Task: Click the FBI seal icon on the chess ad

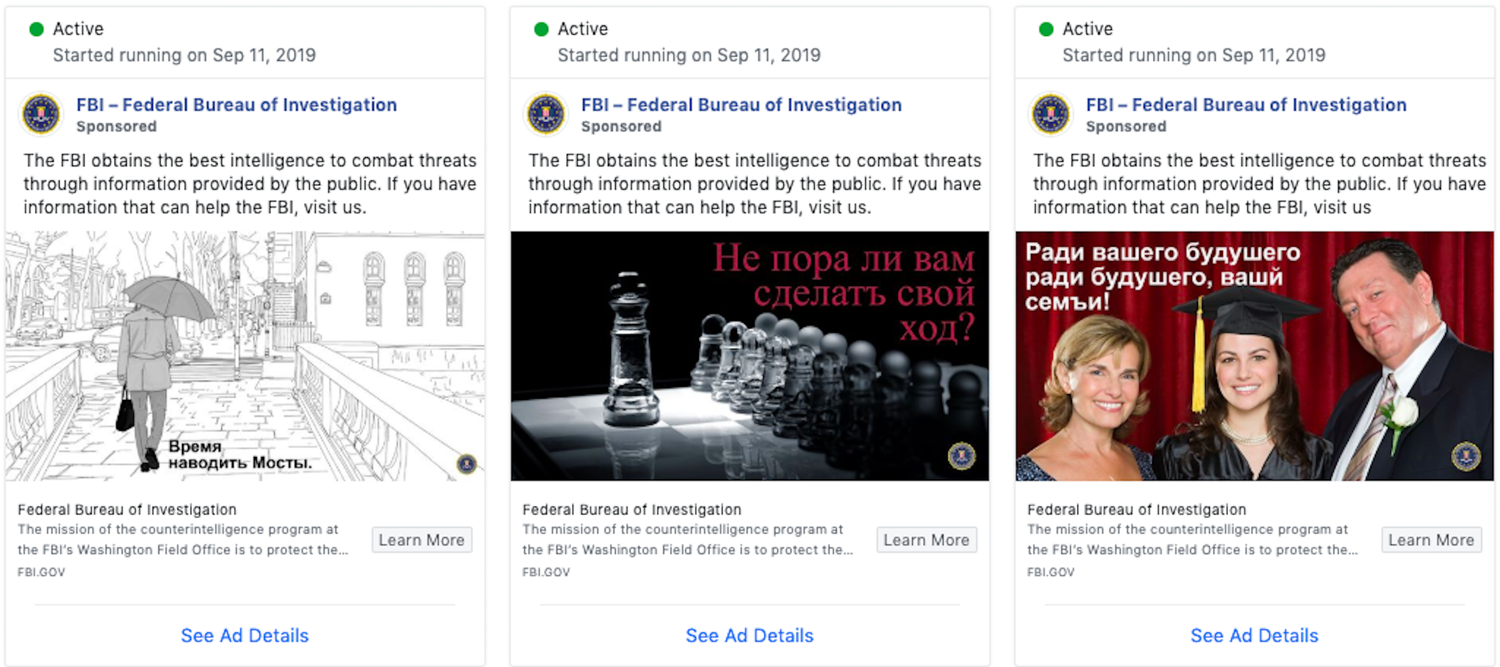Action: tap(546, 114)
